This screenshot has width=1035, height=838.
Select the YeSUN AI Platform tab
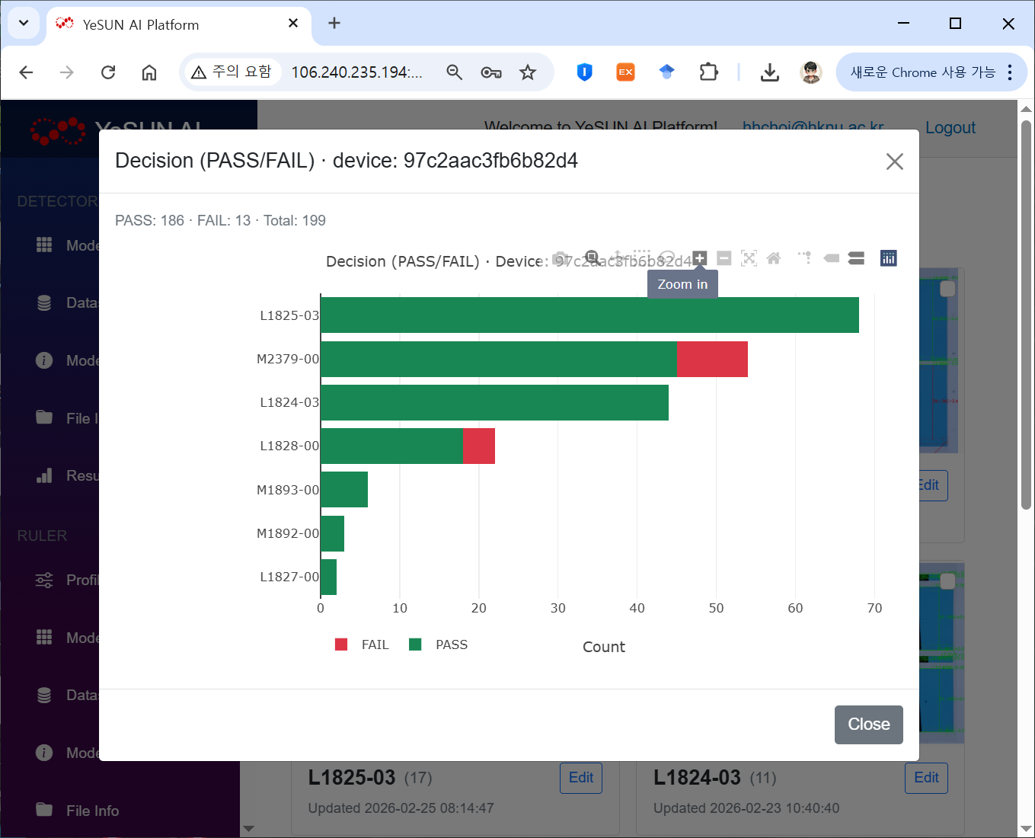coord(168,24)
